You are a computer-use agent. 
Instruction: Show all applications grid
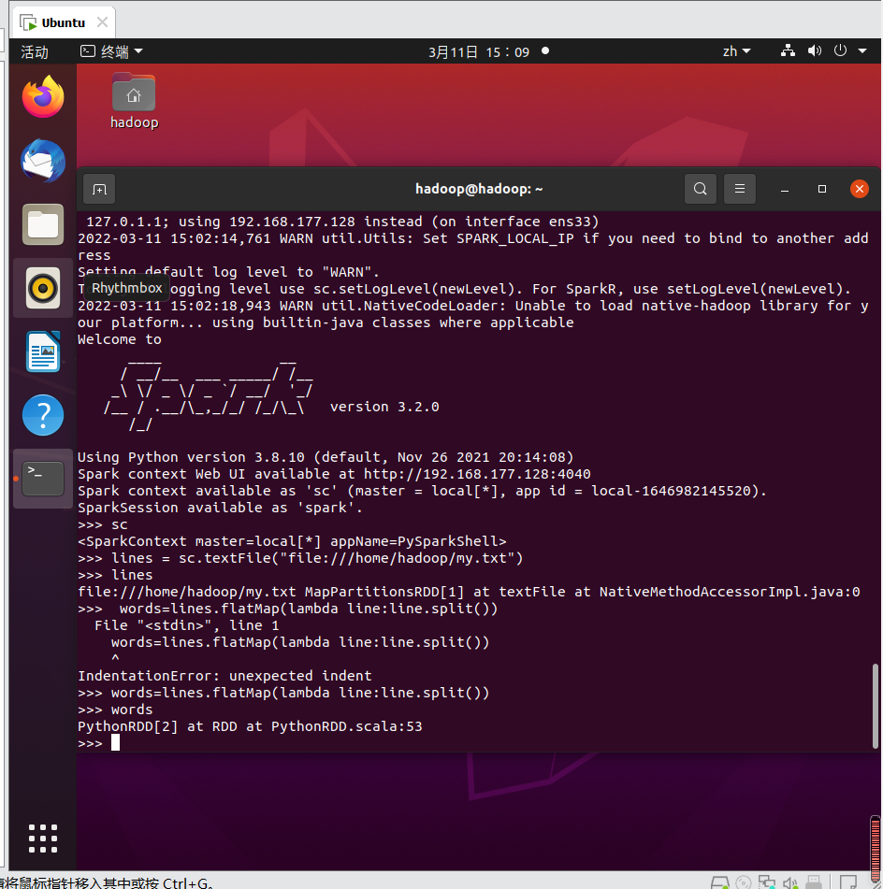(x=43, y=838)
